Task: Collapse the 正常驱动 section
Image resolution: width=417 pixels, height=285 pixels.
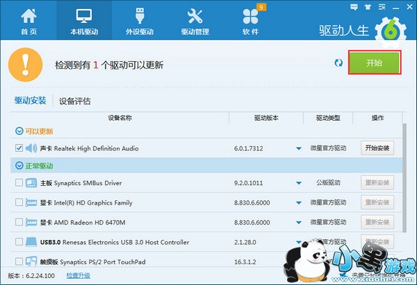Action: [18, 166]
